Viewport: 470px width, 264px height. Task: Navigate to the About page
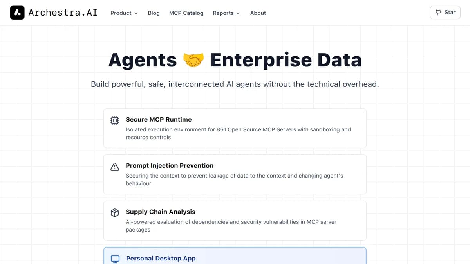(258, 13)
